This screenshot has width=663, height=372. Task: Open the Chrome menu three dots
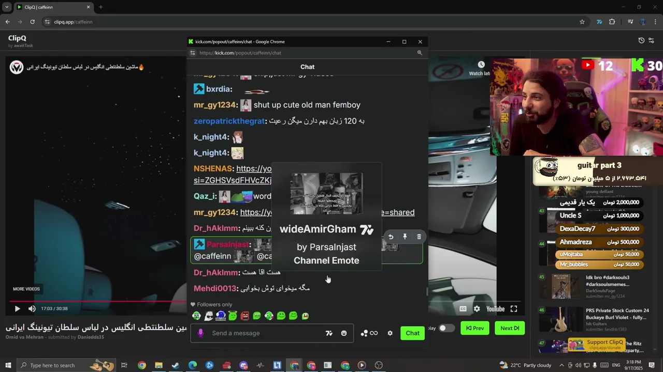click(x=655, y=22)
